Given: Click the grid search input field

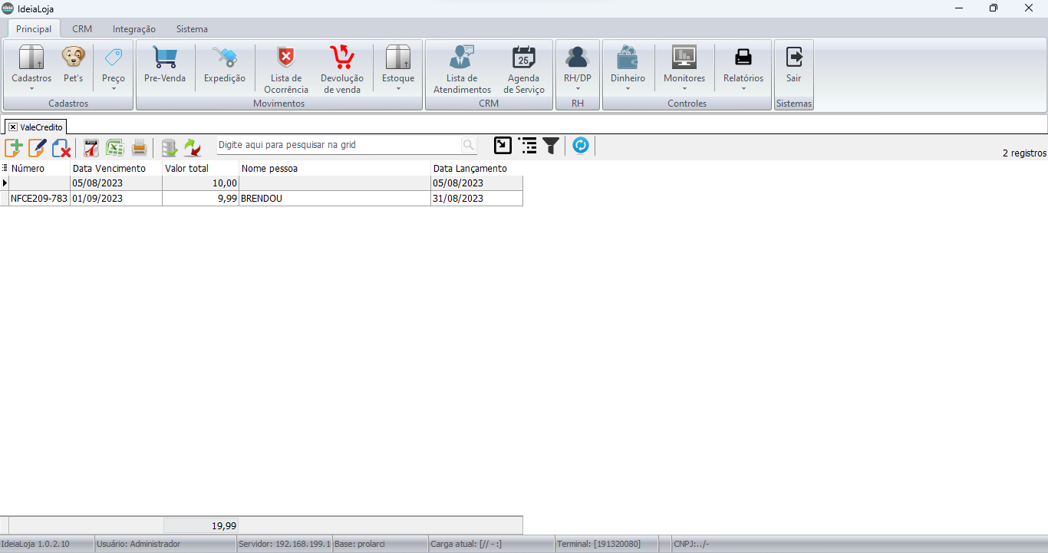Looking at the screenshot, I should [338, 145].
